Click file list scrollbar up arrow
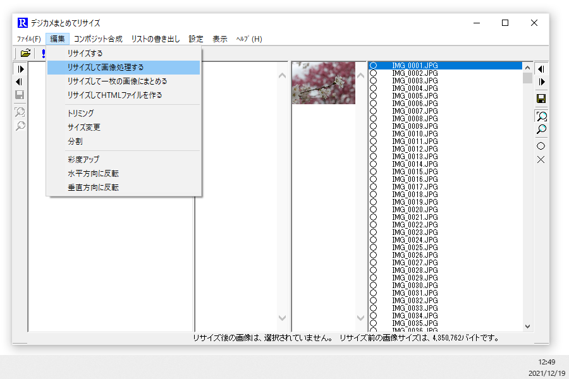This screenshot has height=379, width=569. [528, 68]
